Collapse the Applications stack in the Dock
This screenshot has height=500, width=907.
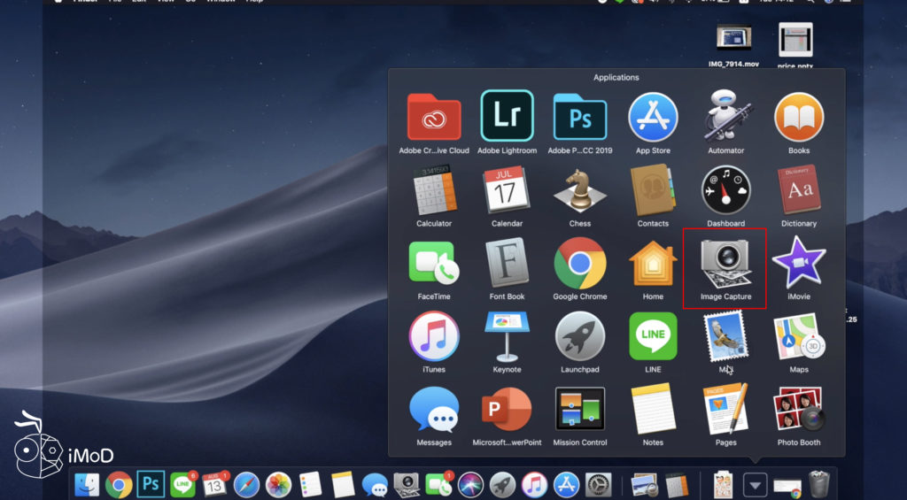point(755,484)
